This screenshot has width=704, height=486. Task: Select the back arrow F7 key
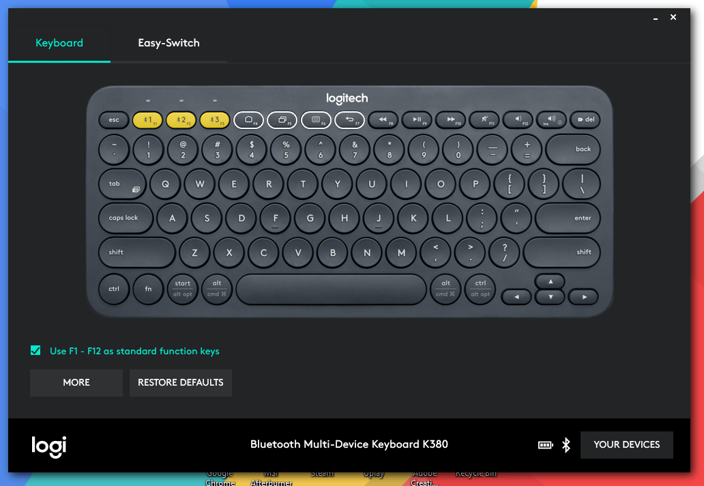click(350, 119)
